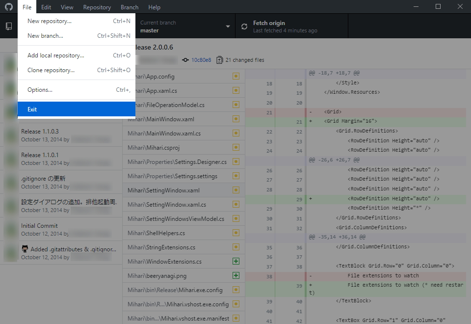Select New branch... from File menu
This screenshot has height=324, width=471.
click(x=45, y=35)
